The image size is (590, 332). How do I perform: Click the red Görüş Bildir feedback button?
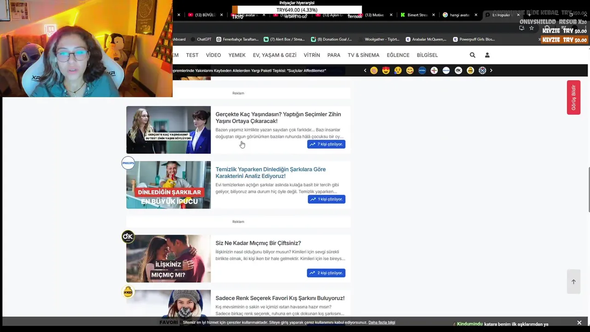pyautogui.click(x=573, y=97)
